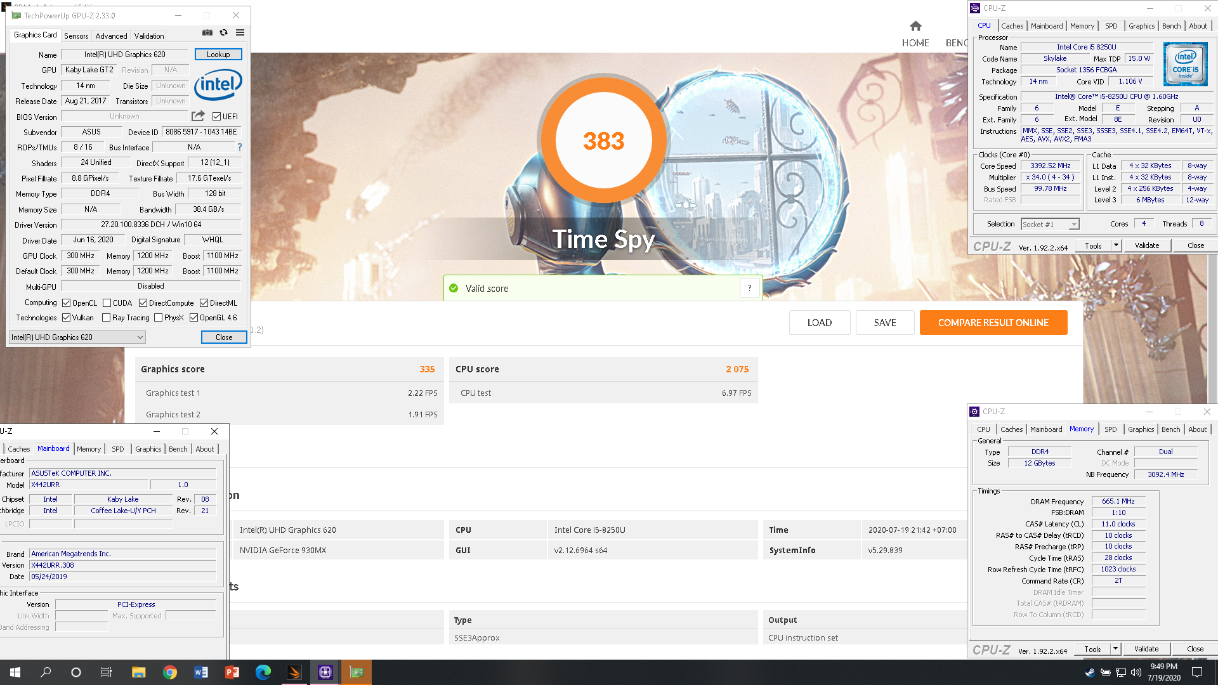Click the CPU score 2 075 value
The width and height of the screenshot is (1218, 685).
click(737, 369)
